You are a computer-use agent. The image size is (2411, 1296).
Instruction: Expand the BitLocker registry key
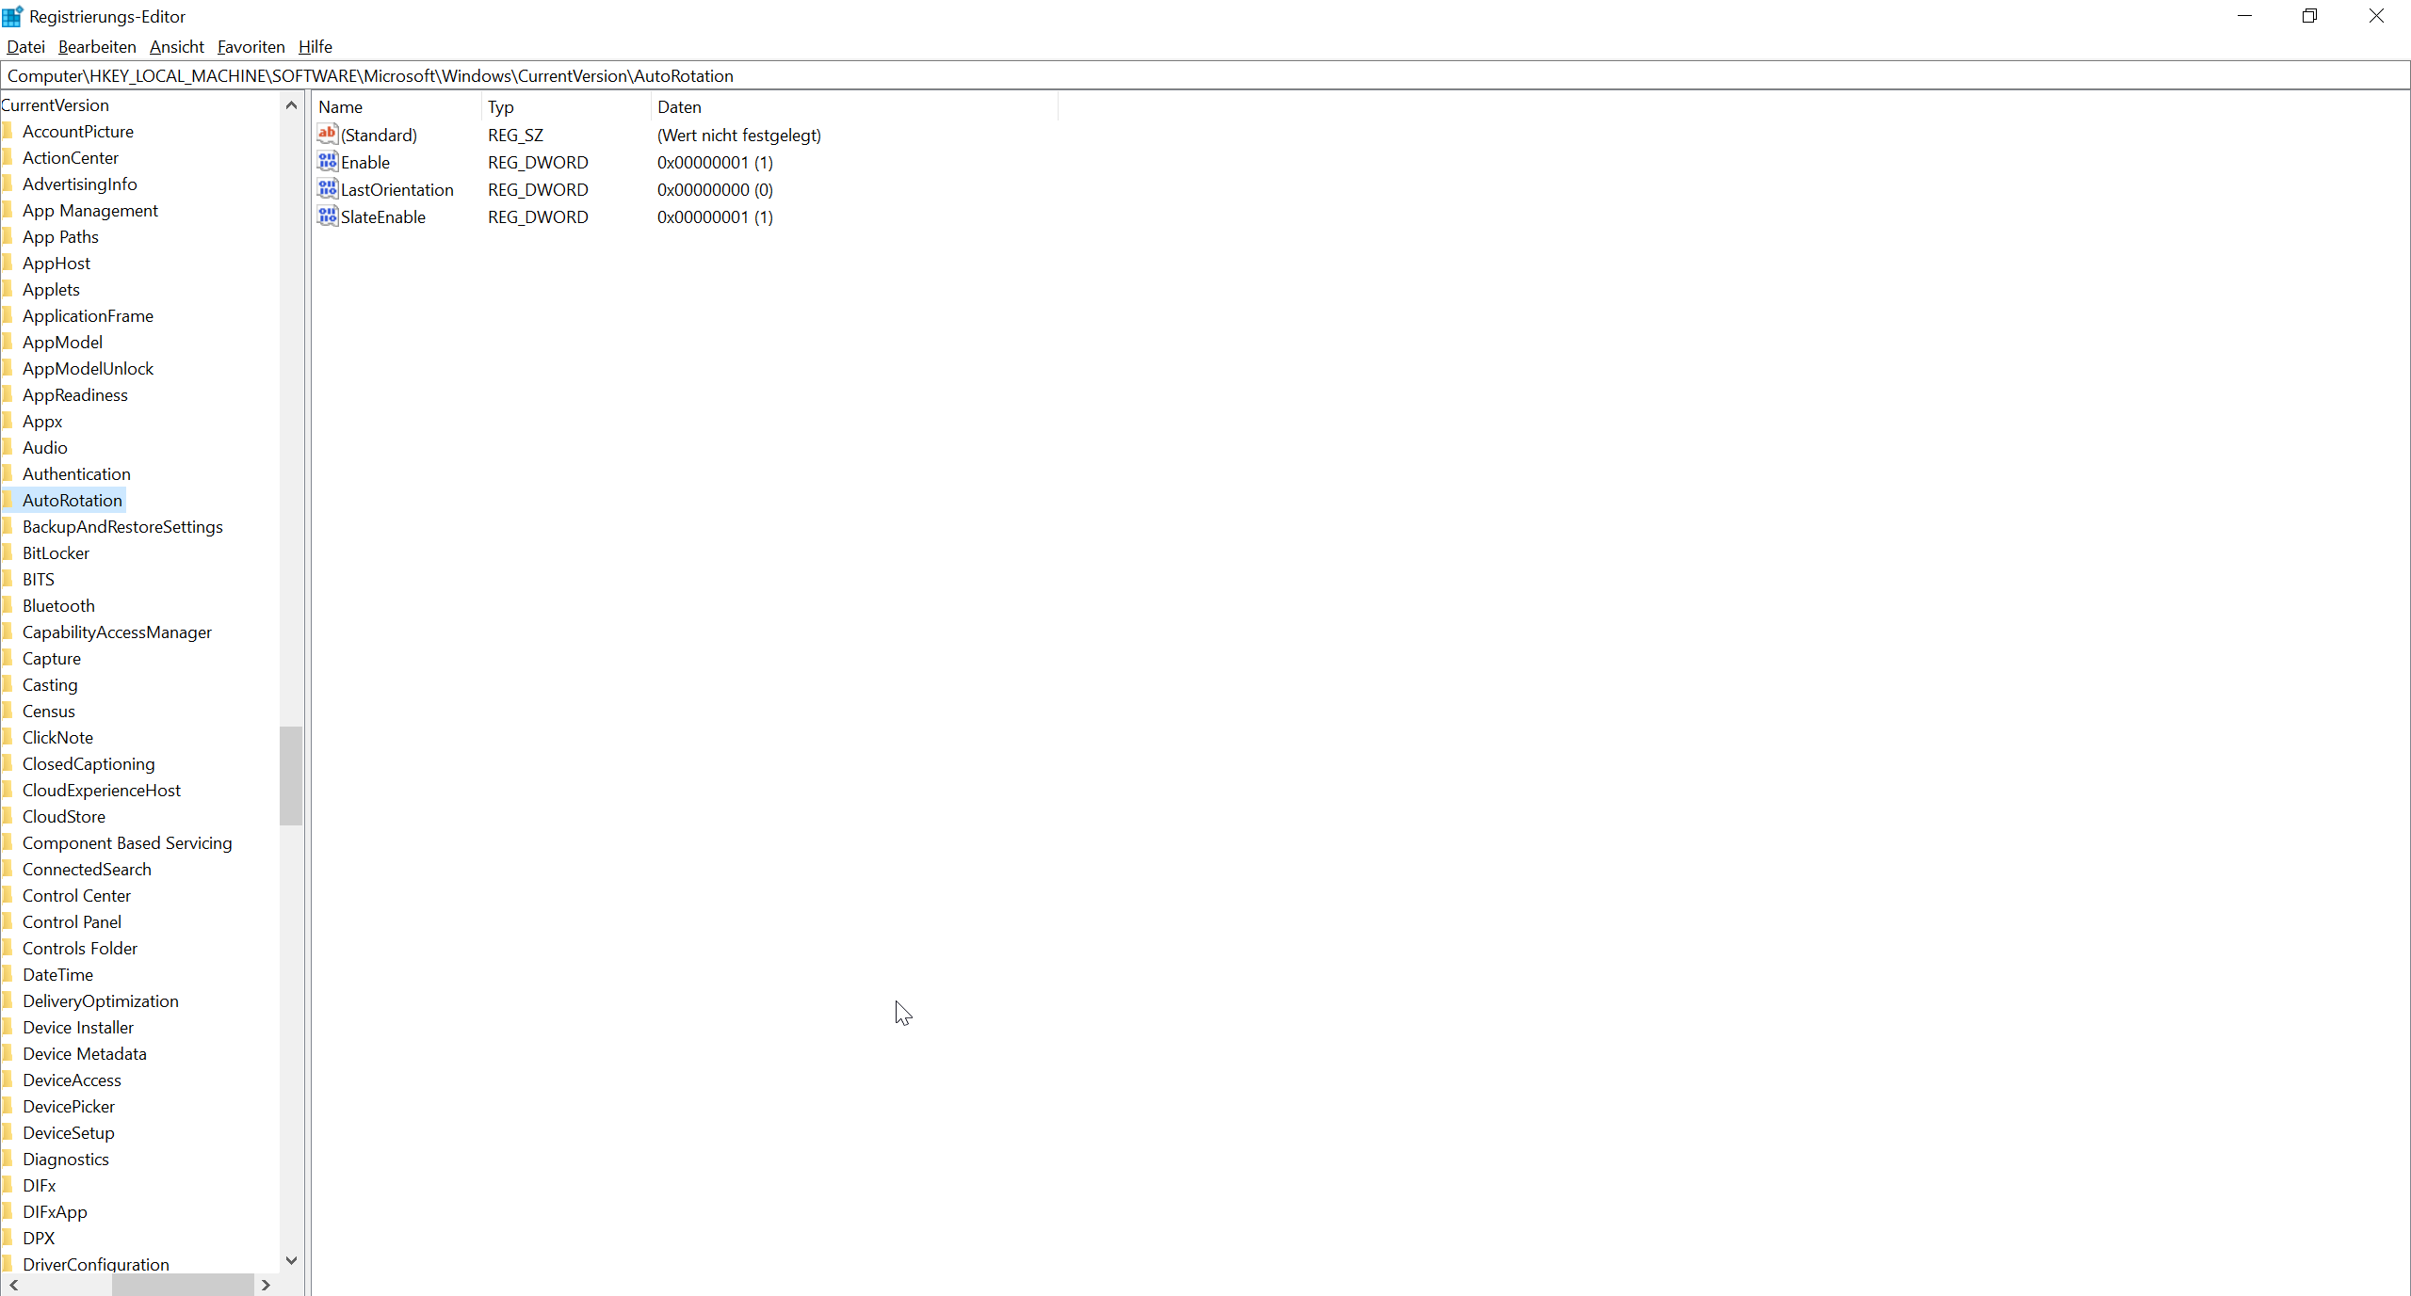pos(55,552)
